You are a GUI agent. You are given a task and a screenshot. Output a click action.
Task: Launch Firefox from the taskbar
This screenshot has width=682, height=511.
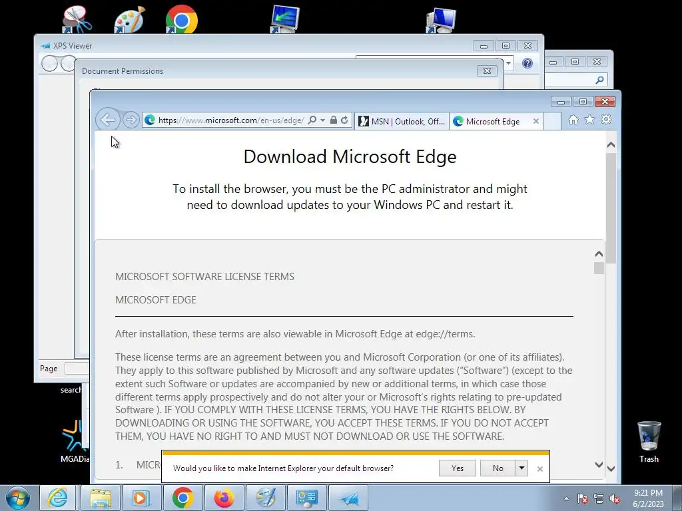[x=224, y=498]
